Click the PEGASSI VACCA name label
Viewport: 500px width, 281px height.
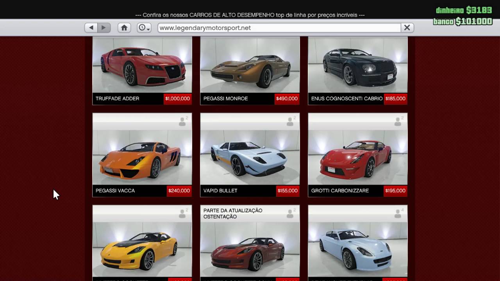coord(115,191)
